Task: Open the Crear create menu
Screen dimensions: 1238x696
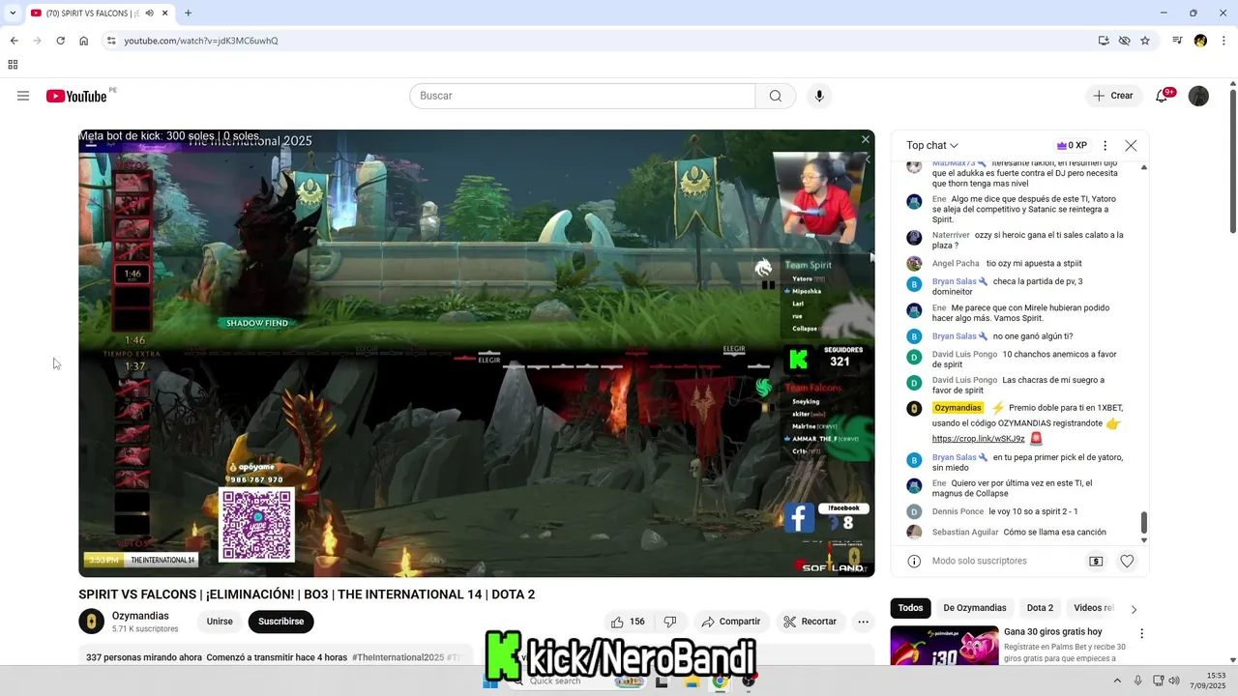Action: coord(1113,96)
